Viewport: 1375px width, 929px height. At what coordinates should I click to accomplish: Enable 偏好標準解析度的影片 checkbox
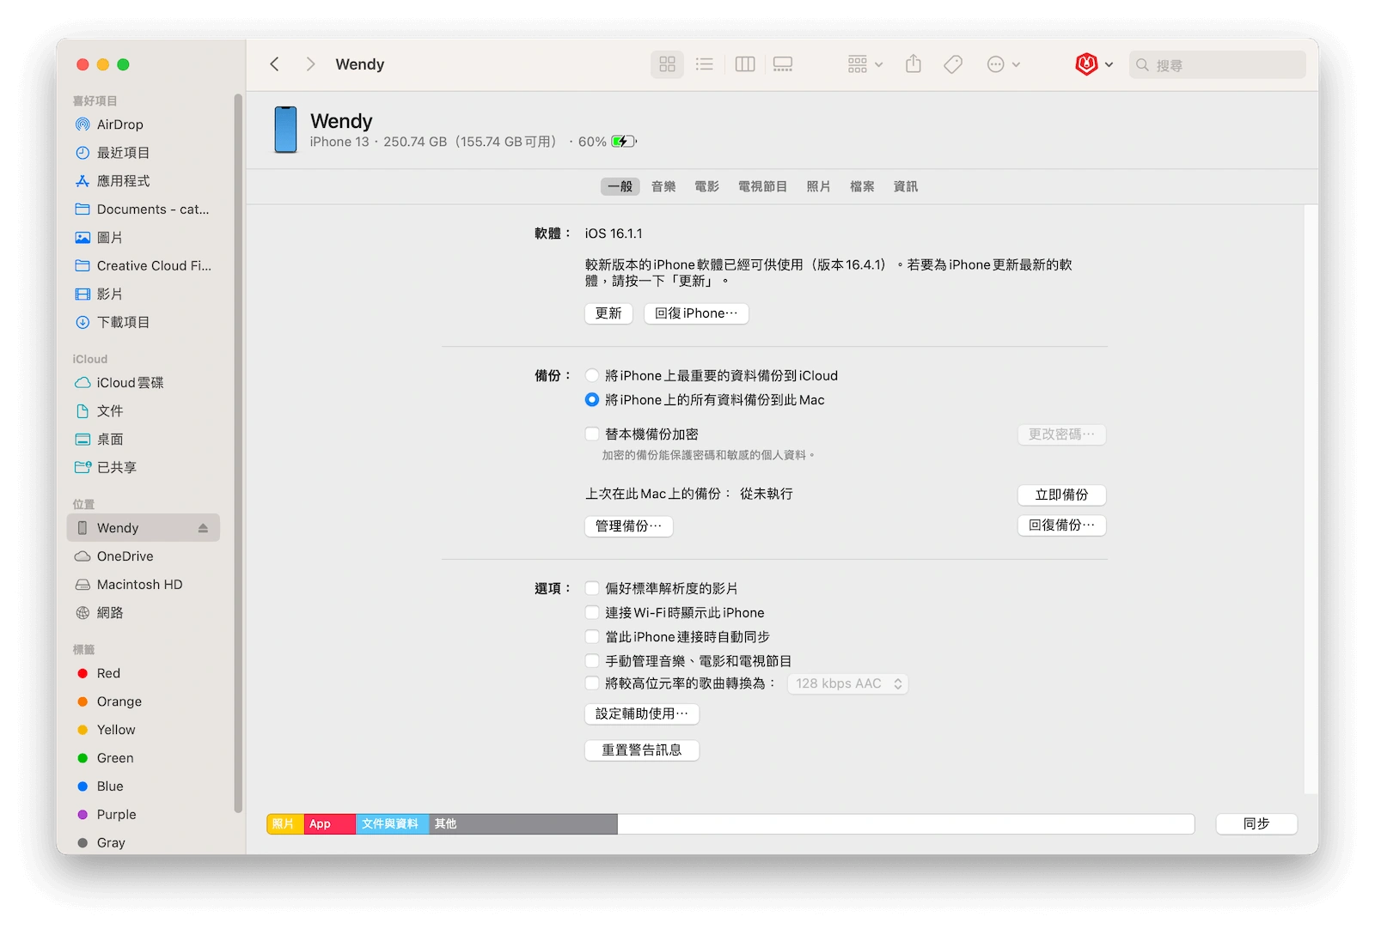[592, 588]
